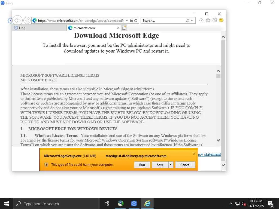The height and width of the screenshot is (209, 279).
Task: Click license terms box scroll up arrow
Action: tap(218, 71)
